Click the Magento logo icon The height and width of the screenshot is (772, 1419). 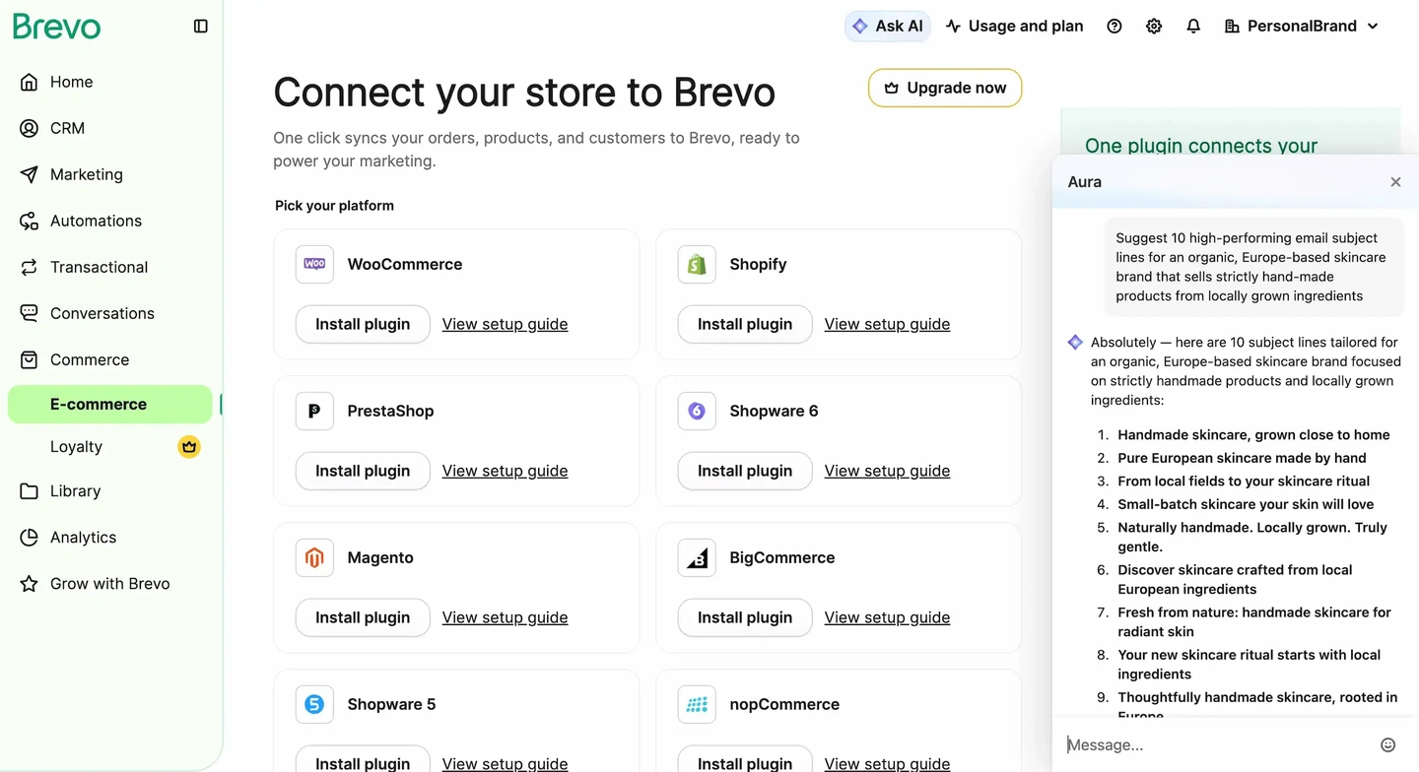[314, 557]
